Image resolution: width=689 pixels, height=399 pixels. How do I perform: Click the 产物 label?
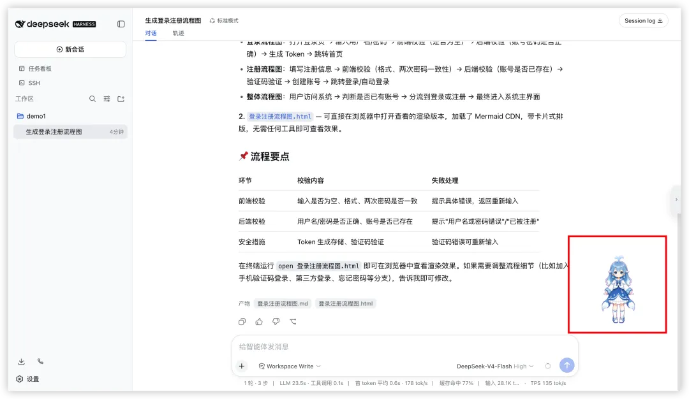pos(244,304)
